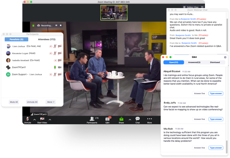230x158 pixels.
Task: Switch to Answered(3) questions tab
Action: coord(194,62)
